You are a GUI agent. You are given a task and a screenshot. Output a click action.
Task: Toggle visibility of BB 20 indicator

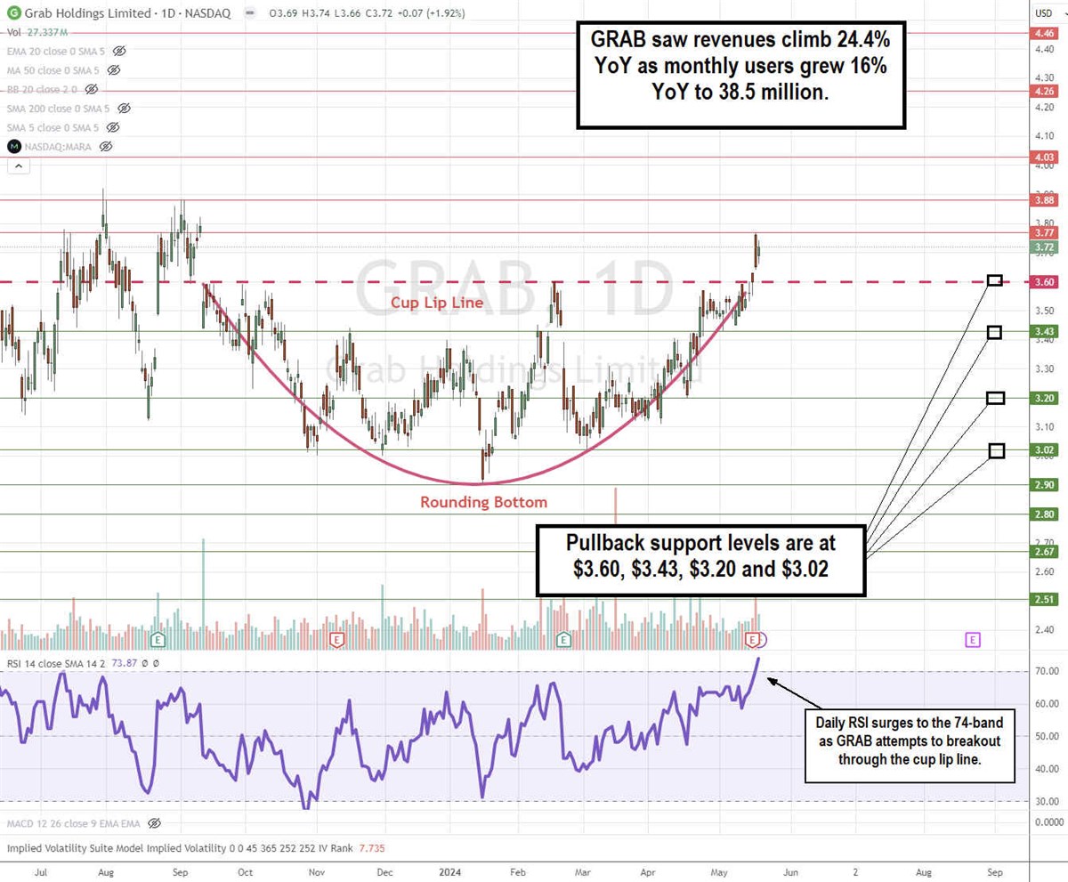click(91, 89)
